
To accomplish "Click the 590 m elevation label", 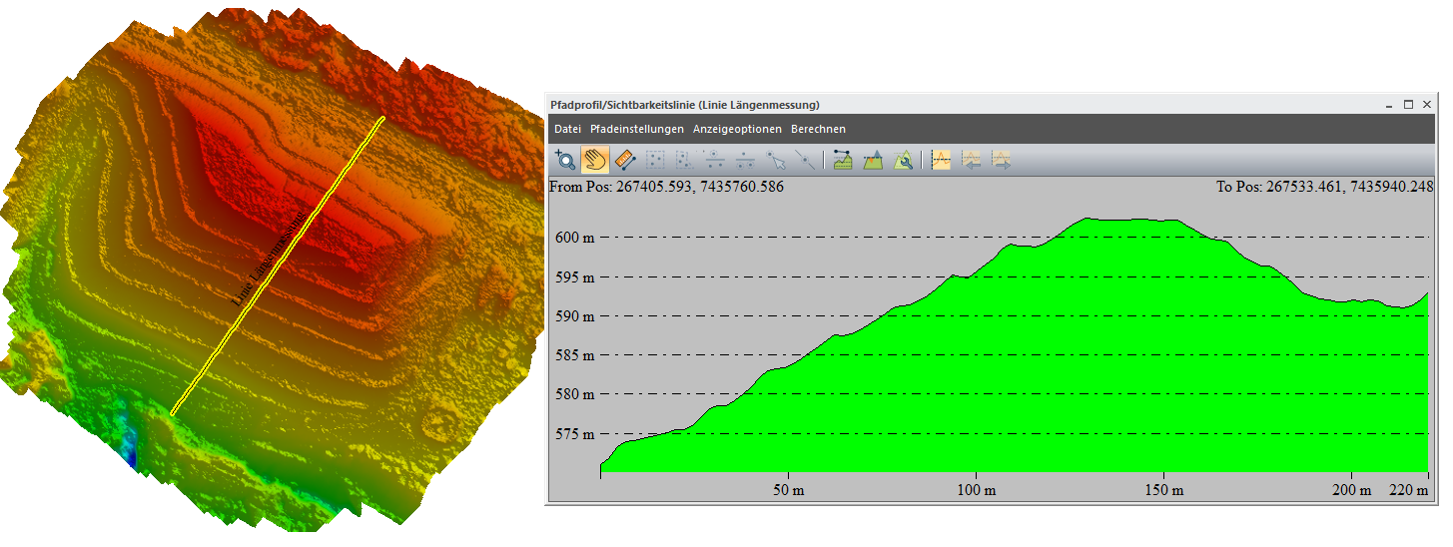I will click(575, 316).
